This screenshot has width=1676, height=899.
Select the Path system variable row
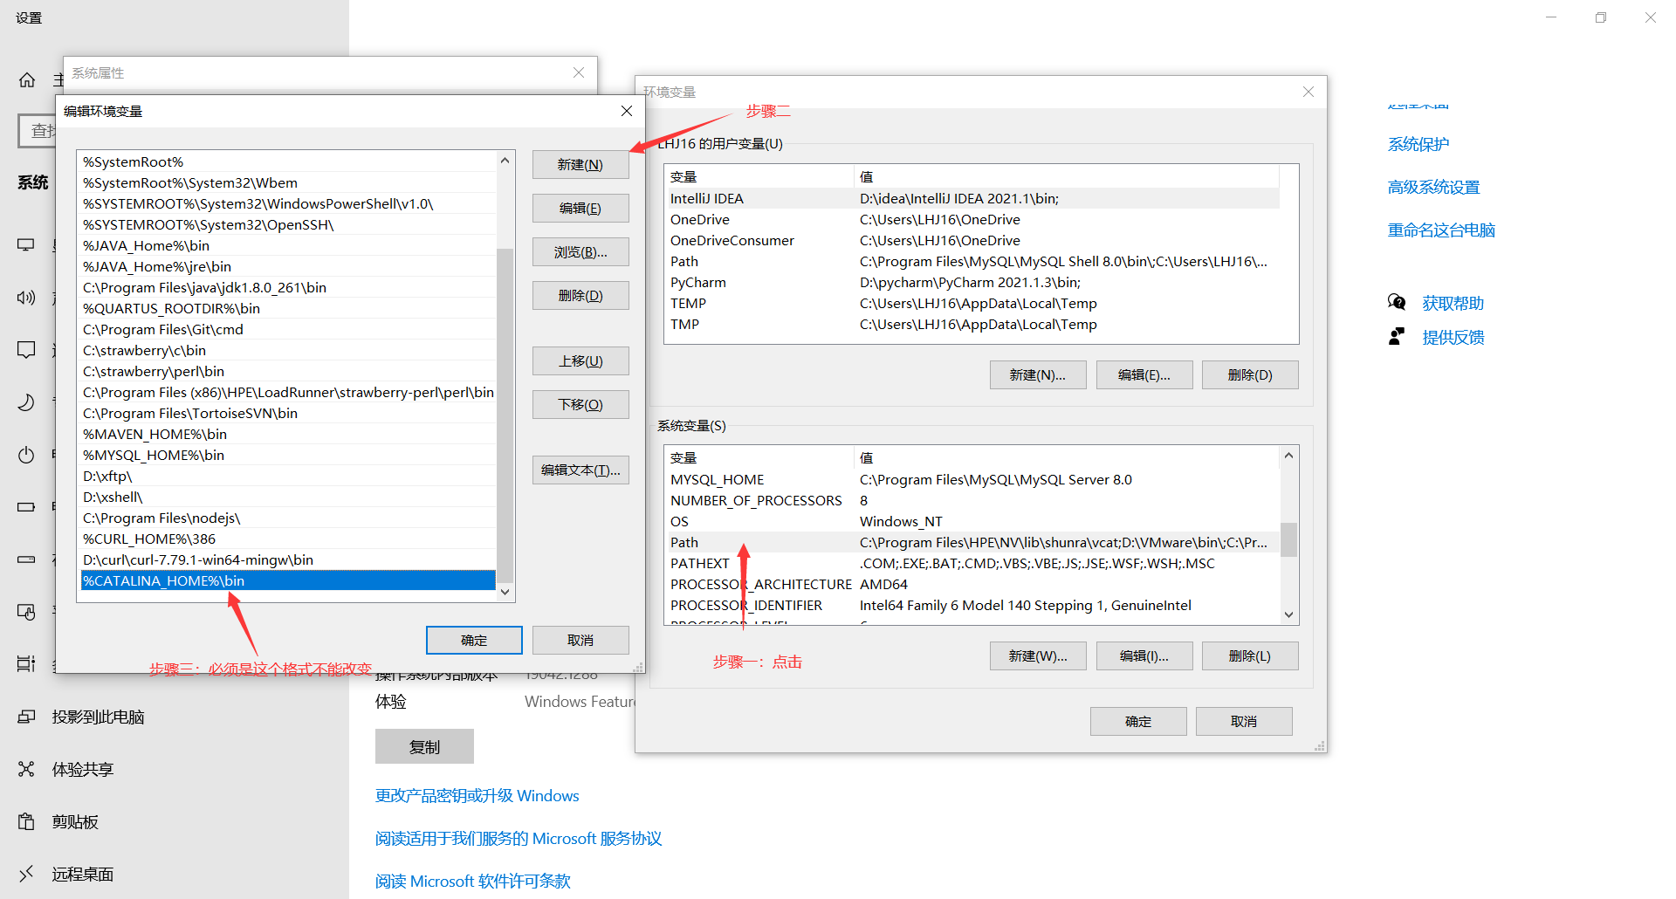tap(972, 542)
